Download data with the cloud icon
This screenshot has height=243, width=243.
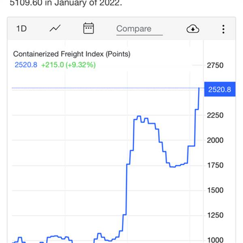point(193,29)
